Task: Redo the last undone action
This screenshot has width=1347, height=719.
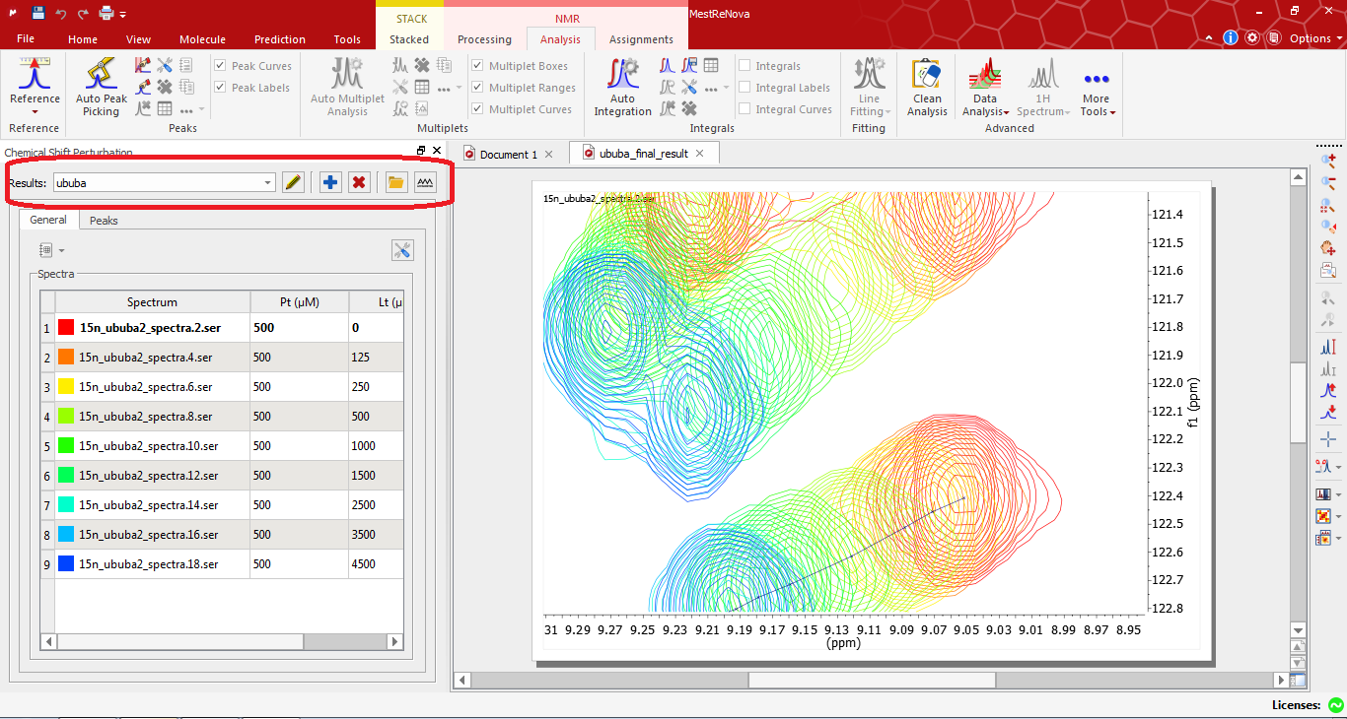Action: [x=83, y=13]
